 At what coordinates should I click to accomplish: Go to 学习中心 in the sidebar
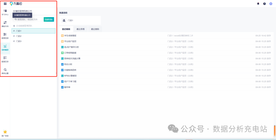pyautogui.click(x=5, y=12)
